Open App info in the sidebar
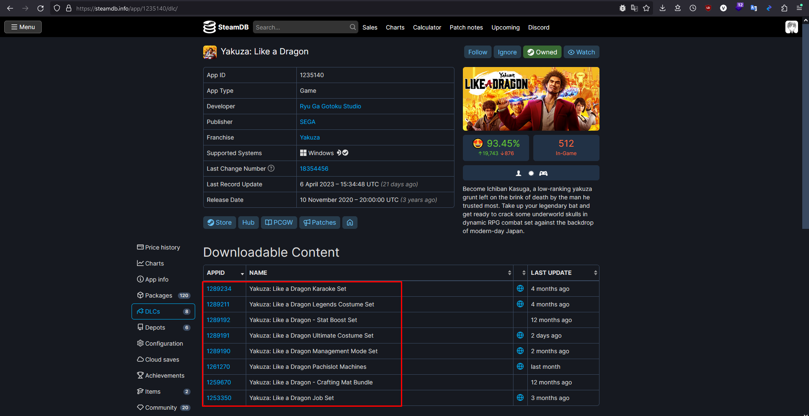The image size is (809, 416). click(163, 279)
